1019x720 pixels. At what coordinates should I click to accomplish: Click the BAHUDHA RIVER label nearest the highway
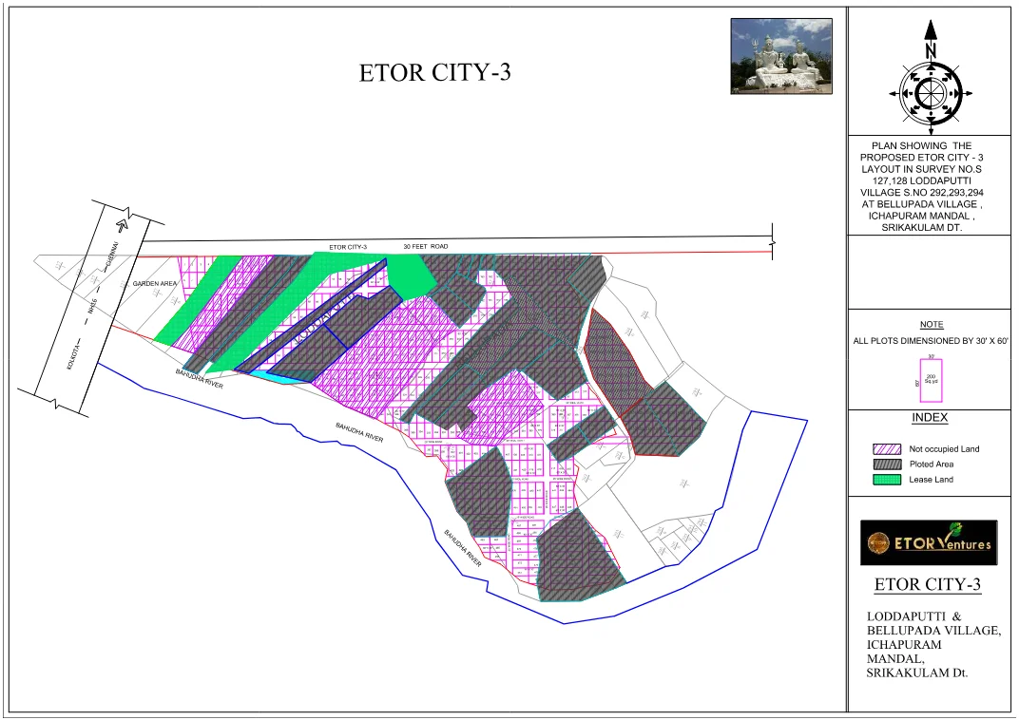click(x=200, y=378)
